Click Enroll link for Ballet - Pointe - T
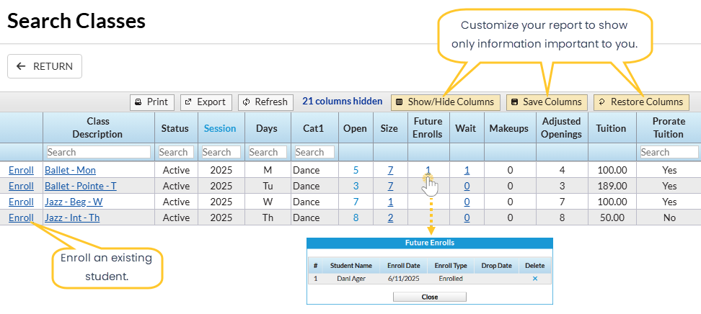The width and height of the screenshot is (701, 314). [x=21, y=186]
